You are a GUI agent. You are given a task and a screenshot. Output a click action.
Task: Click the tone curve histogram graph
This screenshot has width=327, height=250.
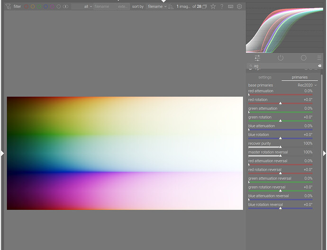coord(284,28)
